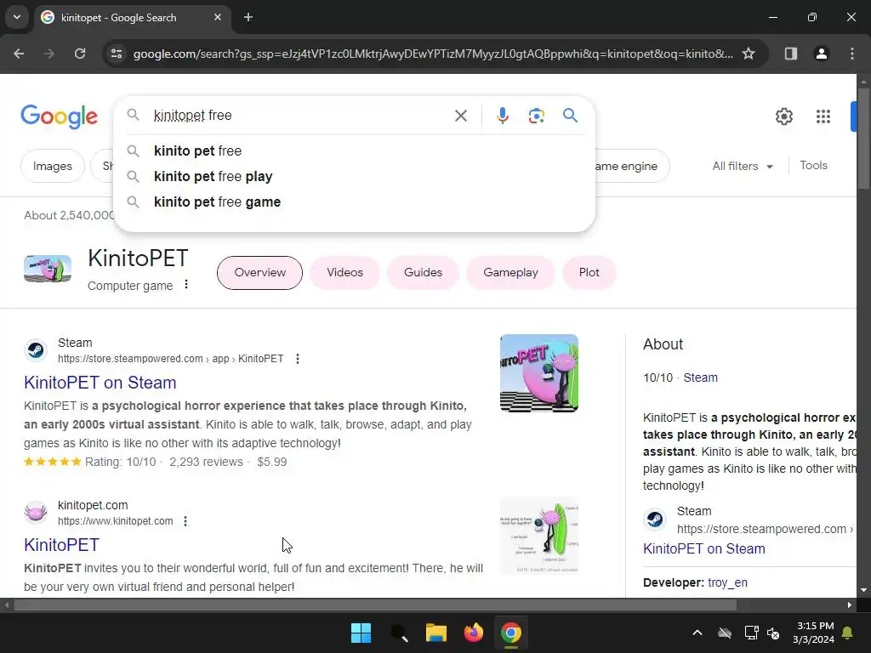Viewport: 871px width, 653px height.
Task: Open Windows Start menu
Action: (361, 633)
